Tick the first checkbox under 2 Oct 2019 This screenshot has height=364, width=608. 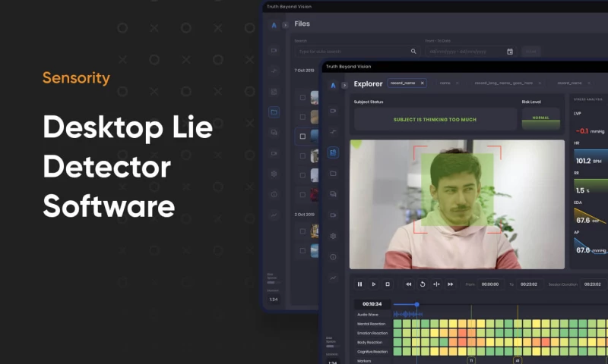302,231
